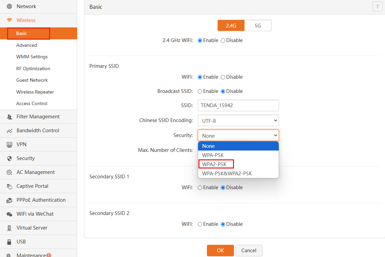The height and width of the screenshot is (257, 385).
Task: Cancel the wireless settings changes
Action: coord(249,251)
